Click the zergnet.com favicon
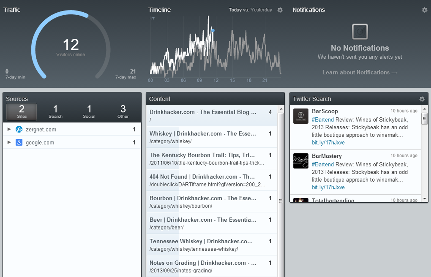 tap(19, 129)
